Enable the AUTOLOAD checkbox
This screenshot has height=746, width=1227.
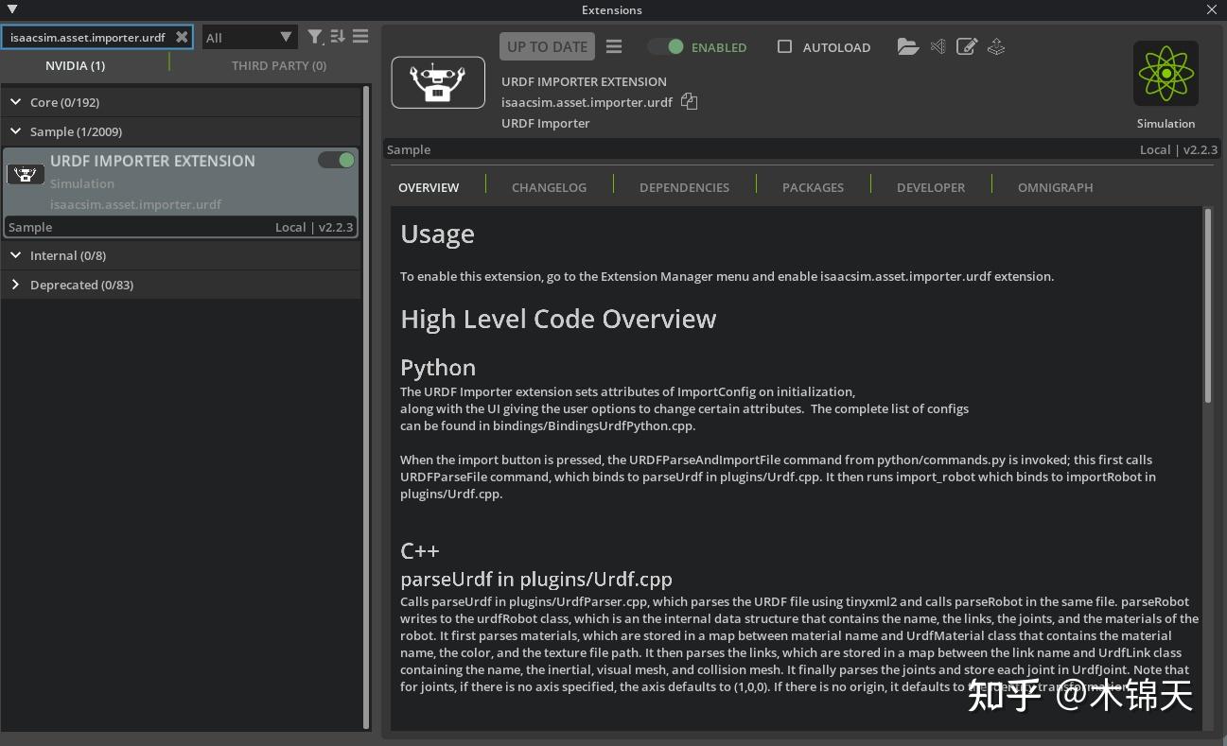tap(784, 46)
